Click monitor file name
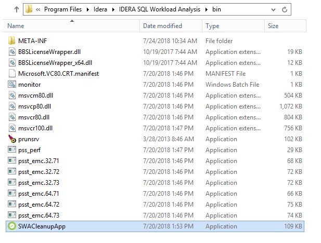Image resolution: width=321 pixels, height=243 pixels. (30, 85)
